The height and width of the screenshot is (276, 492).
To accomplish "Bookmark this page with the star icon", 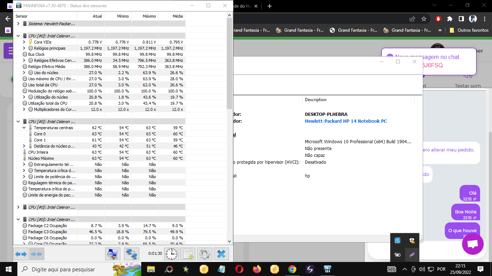I will tap(424, 19).
